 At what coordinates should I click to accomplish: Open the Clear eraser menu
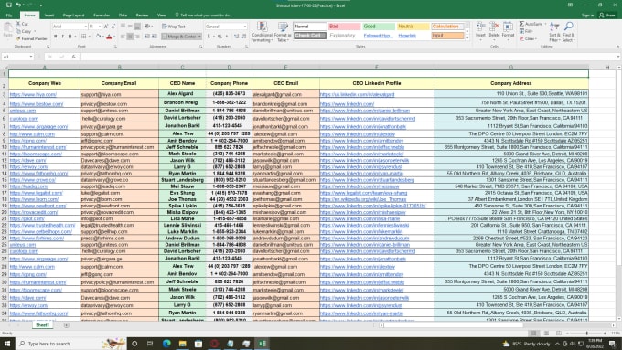click(x=528, y=39)
